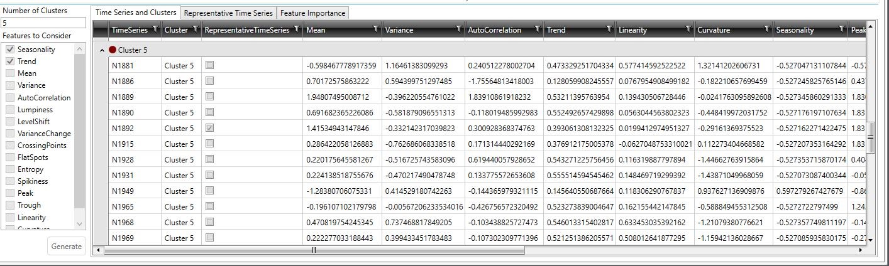Click the filter icon in TimeSeries column header
The width and height of the screenshot is (889, 266).
click(154, 29)
